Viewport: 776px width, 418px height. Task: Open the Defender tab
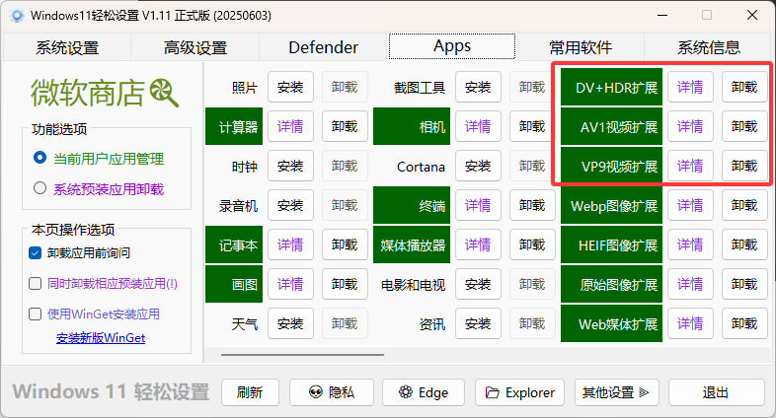323,47
